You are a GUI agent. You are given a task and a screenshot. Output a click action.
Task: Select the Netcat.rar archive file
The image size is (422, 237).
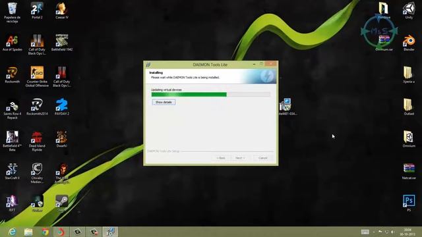(x=409, y=171)
